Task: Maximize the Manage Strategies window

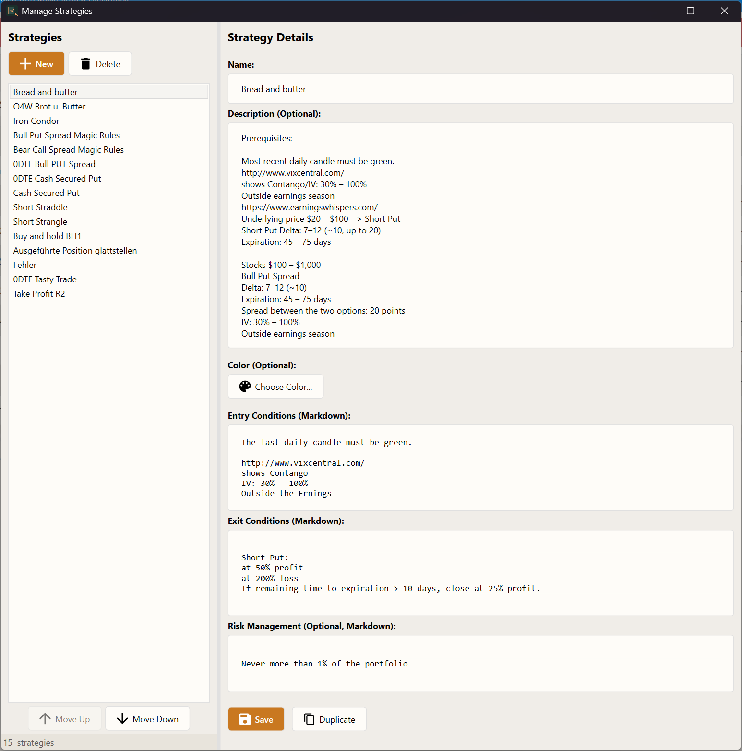Action: pos(690,11)
